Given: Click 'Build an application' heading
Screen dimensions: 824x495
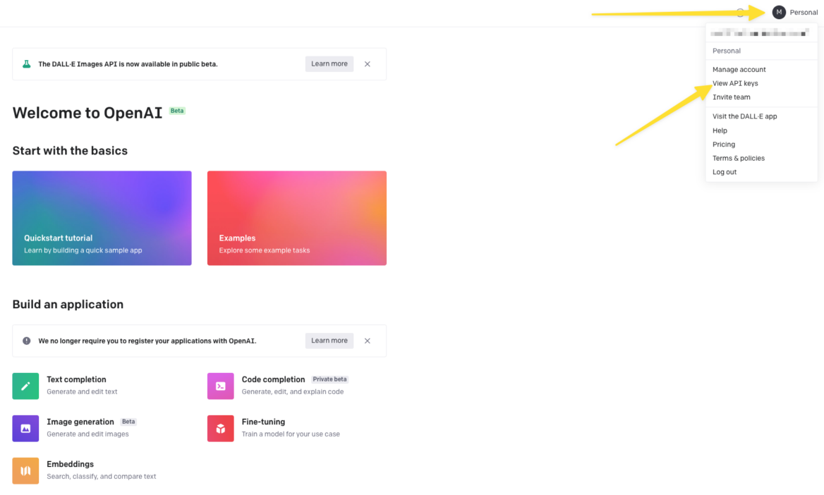Looking at the screenshot, I should tap(68, 305).
